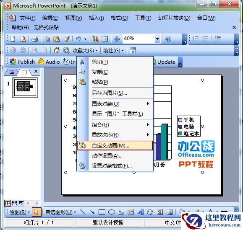
Task: Click the Format Painter brush icon
Action: [x=66, y=39]
